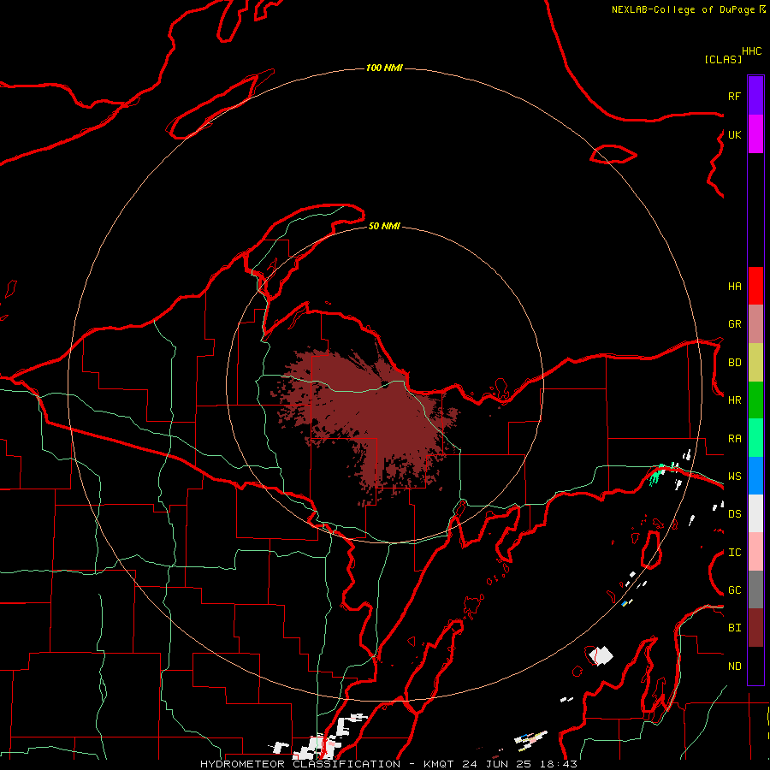This screenshot has width=770, height=770.
Task: Click the RF purple legend swatch
Action: [755, 95]
